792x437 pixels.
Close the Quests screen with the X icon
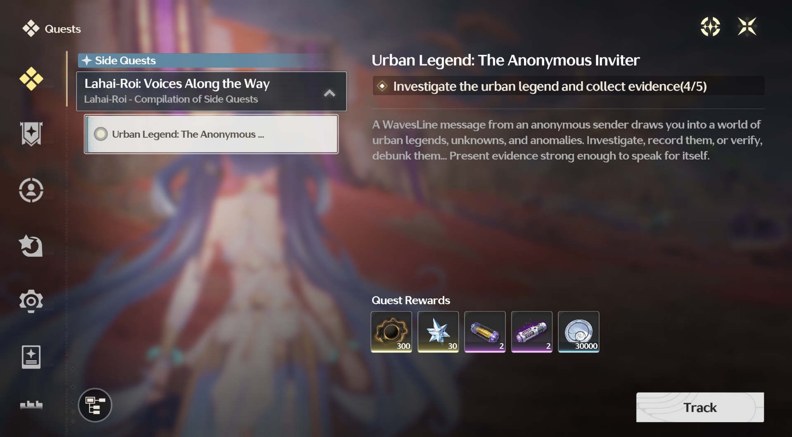[x=747, y=27]
